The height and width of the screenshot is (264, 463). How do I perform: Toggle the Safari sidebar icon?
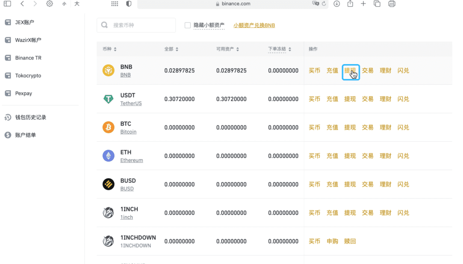7,4
